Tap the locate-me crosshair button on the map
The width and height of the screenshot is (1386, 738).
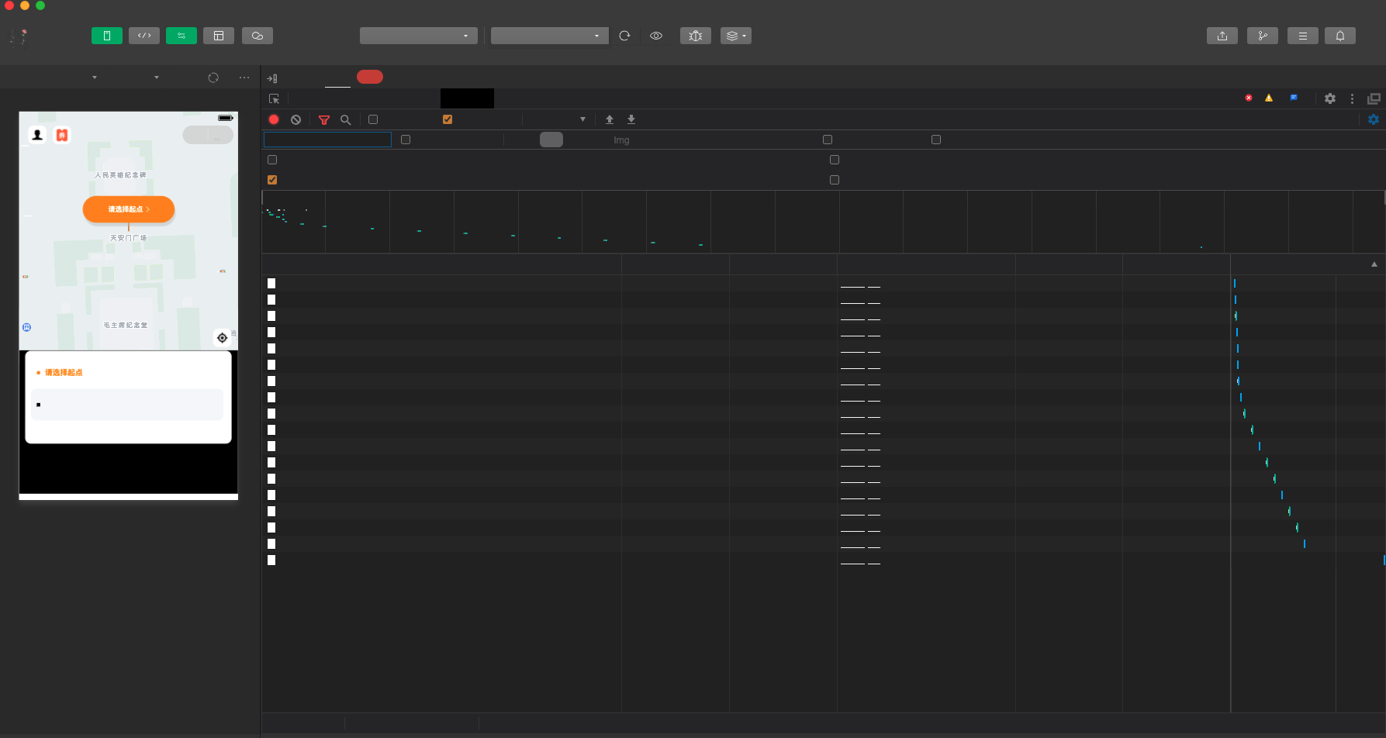point(223,338)
